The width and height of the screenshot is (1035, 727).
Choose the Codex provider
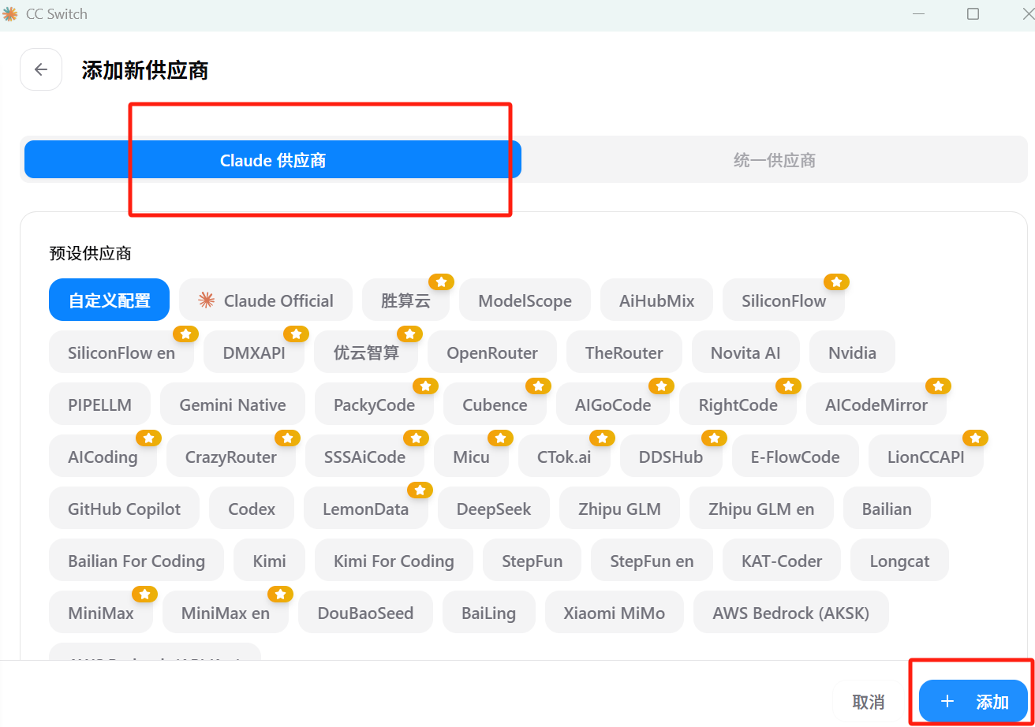click(252, 509)
